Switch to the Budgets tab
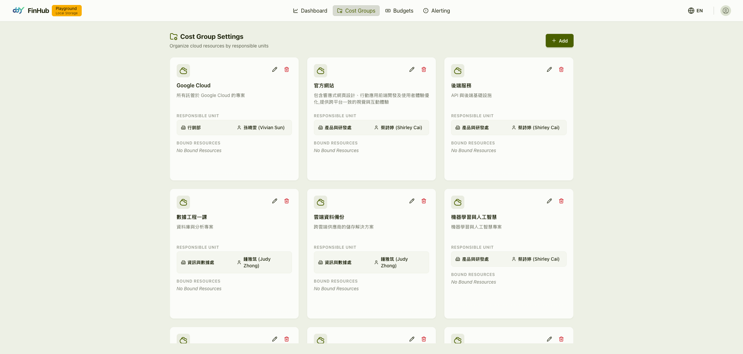This screenshot has height=354, width=743. (x=399, y=11)
